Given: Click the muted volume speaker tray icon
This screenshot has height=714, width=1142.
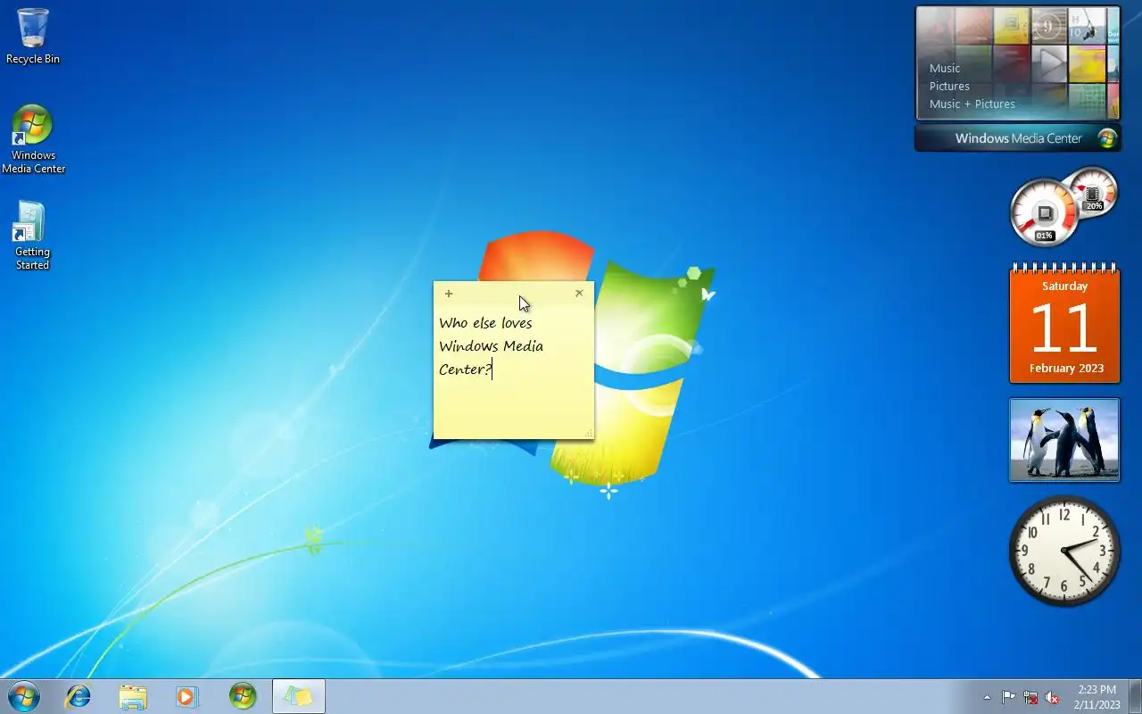Looking at the screenshot, I should pos(1053,697).
